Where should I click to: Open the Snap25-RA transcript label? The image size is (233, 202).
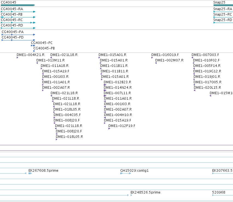(x=223, y=9)
